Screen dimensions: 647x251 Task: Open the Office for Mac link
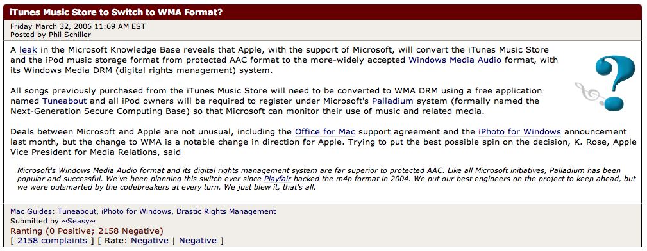(x=325, y=133)
